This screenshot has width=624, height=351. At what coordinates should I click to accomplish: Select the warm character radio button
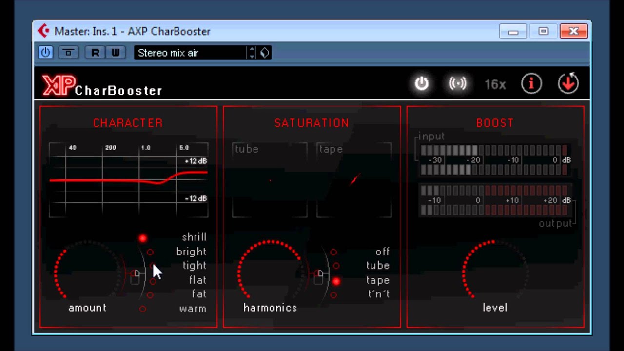pyautogui.click(x=142, y=309)
